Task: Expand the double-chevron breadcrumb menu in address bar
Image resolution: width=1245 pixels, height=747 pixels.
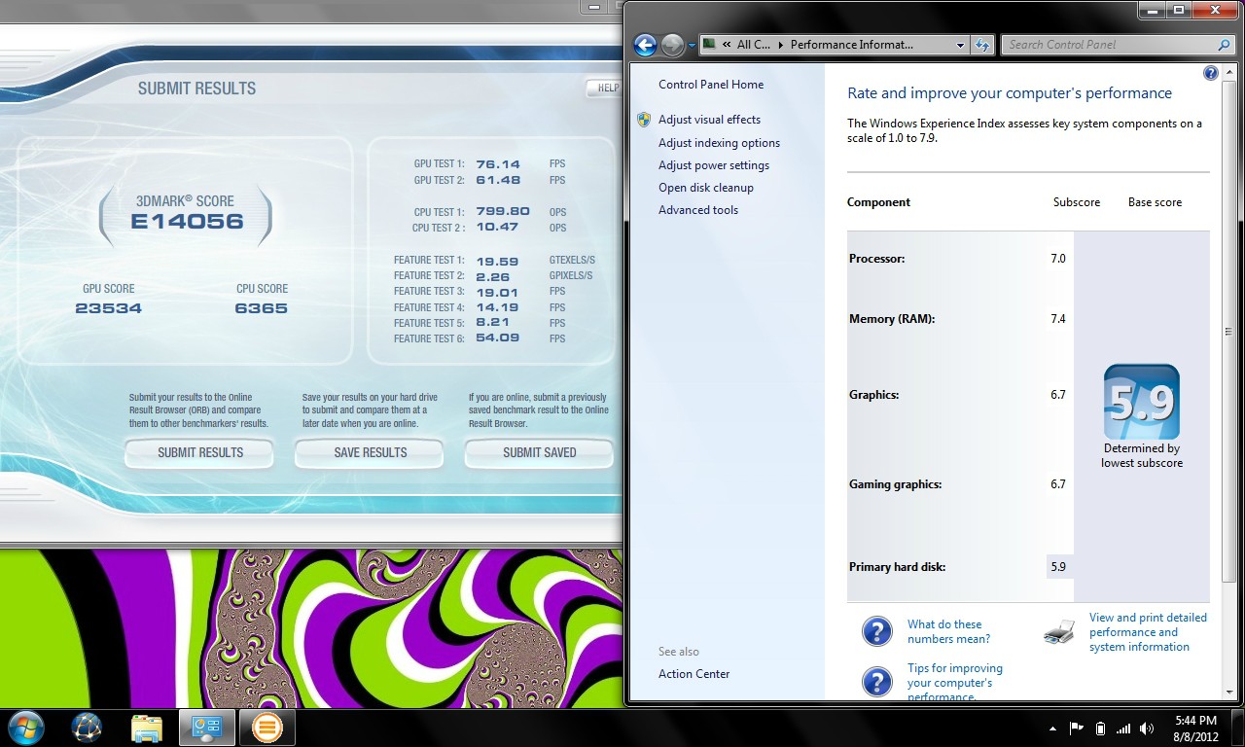Action: tap(727, 45)
